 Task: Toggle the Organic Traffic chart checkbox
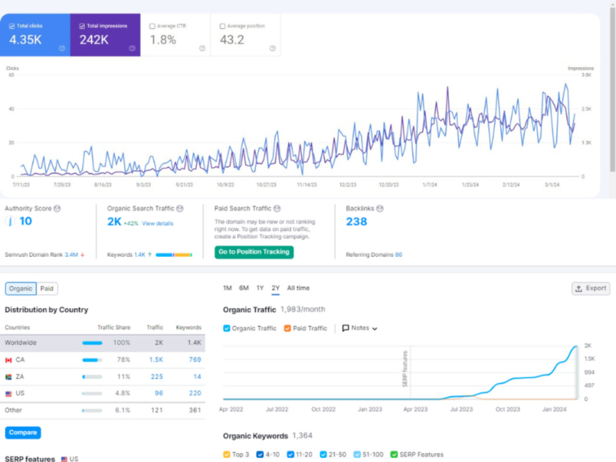point(227,328)
